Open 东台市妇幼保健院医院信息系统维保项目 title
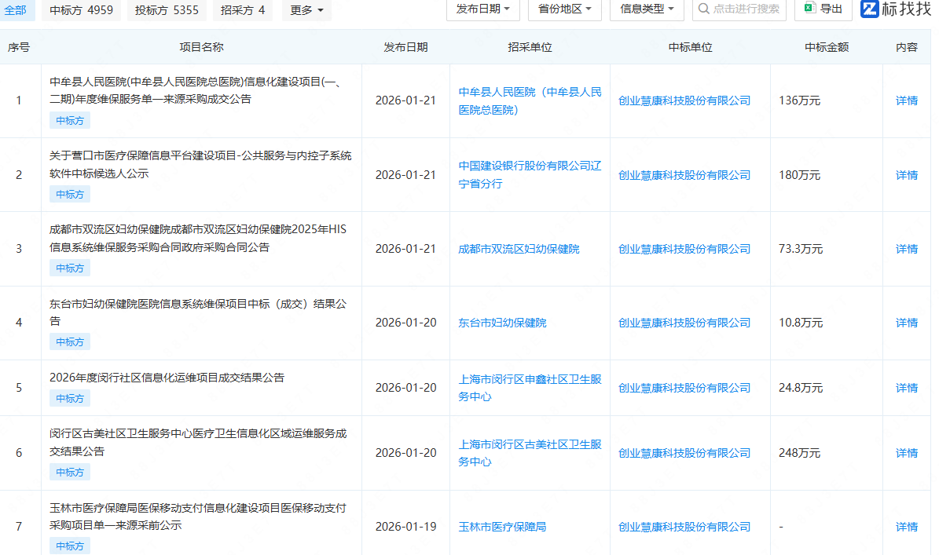Image resolution: width=939 pixels, height=555 pixels. 197,312
